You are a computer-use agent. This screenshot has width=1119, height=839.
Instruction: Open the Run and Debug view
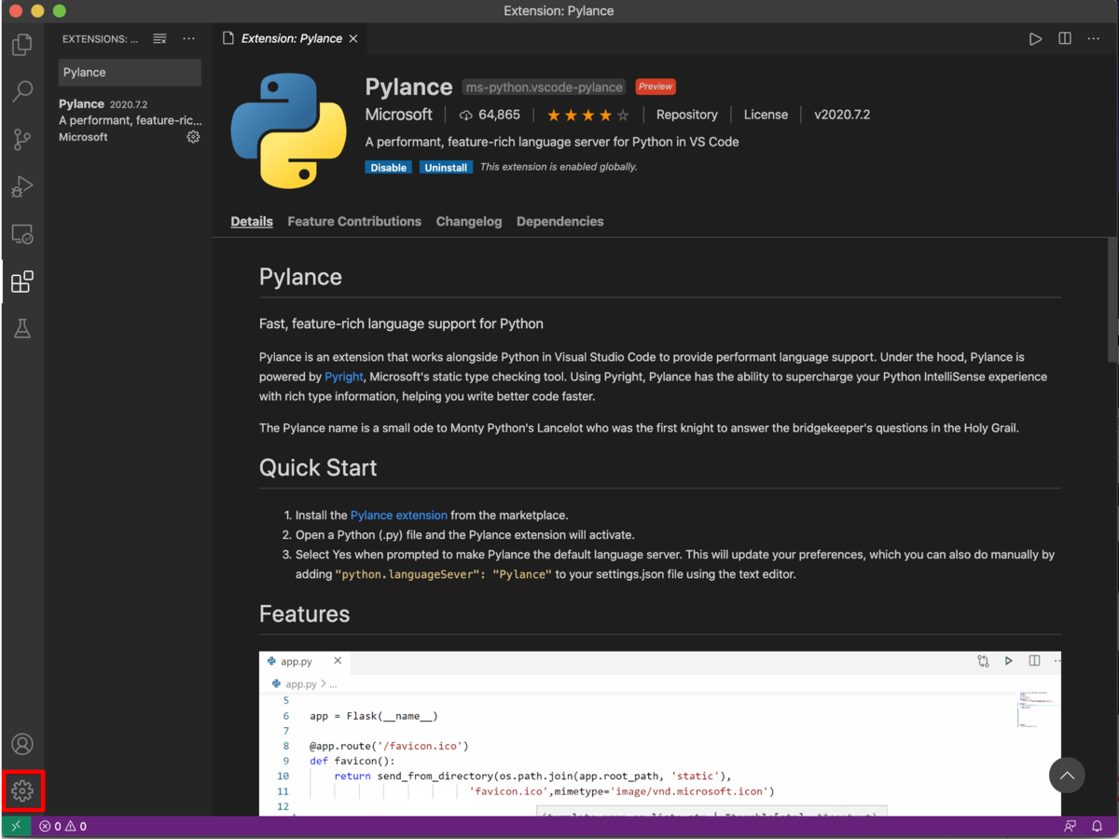coord(22,186)
